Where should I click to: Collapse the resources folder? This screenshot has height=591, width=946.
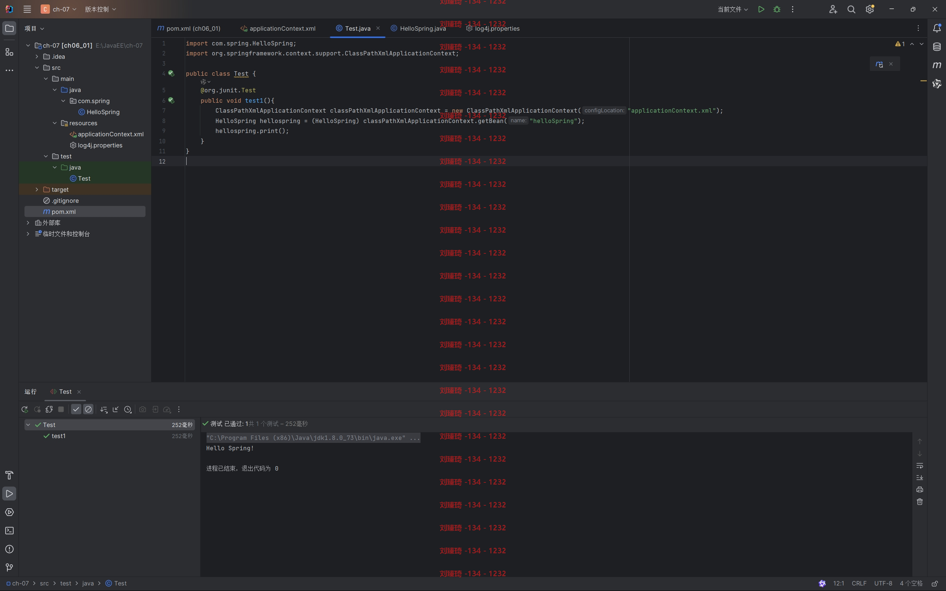pos(55,123)
